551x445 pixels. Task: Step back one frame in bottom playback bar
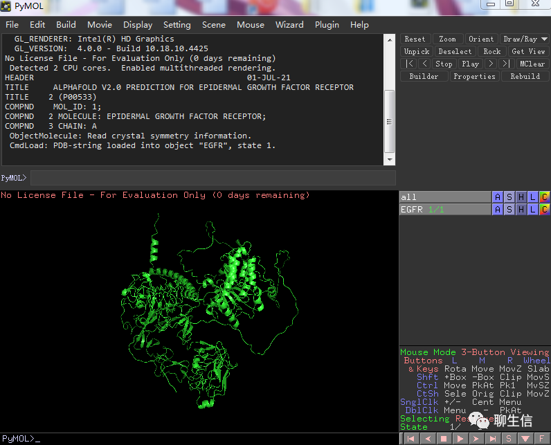pyautogui.click(x=427, y=438)
